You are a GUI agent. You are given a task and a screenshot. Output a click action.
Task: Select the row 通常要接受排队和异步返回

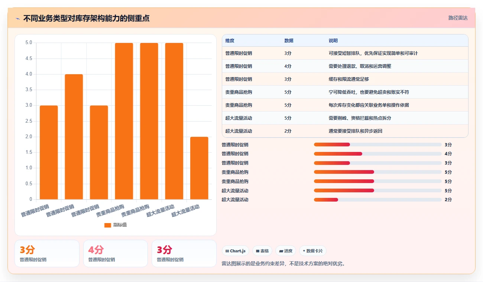point(345,131)
